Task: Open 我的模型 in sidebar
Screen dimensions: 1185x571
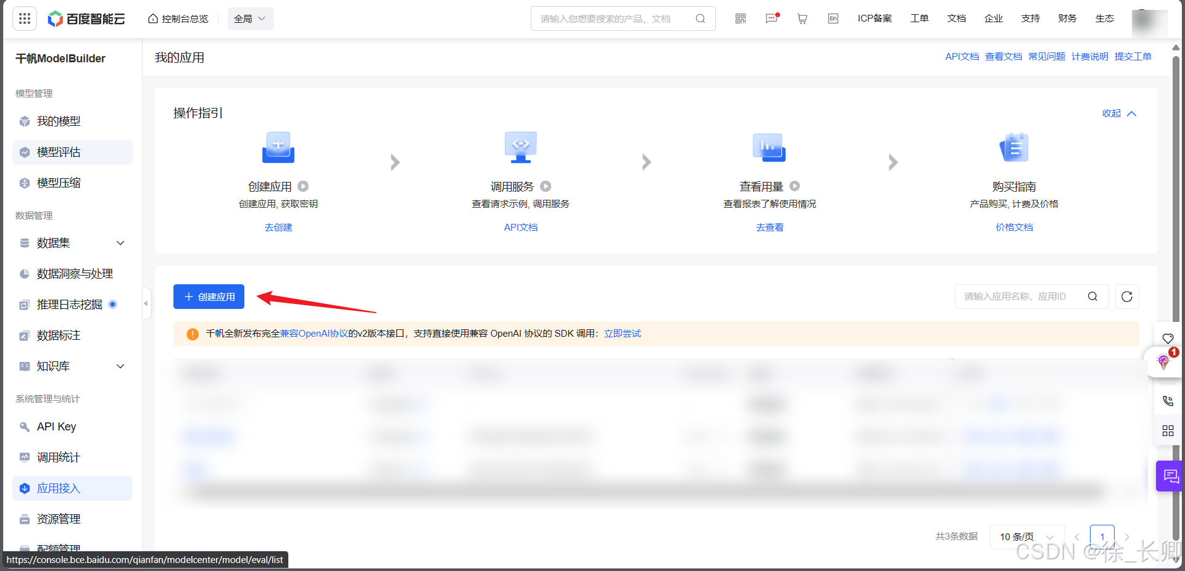Action: coord(72,121)
